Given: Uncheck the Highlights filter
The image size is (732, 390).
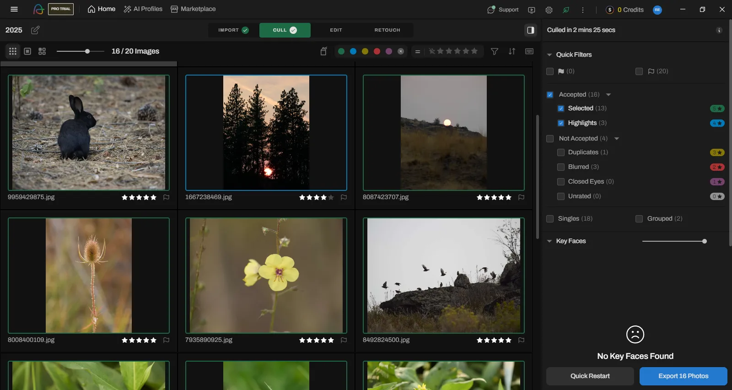Looking at the screenshot, I should coord(561,123).
